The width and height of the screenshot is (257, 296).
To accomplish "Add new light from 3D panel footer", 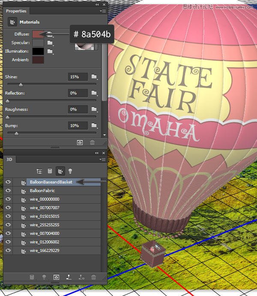I will [44, 277].
